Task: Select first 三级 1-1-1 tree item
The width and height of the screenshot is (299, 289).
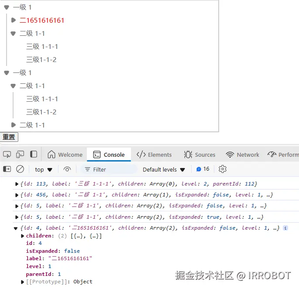Action: pos(42,46)
